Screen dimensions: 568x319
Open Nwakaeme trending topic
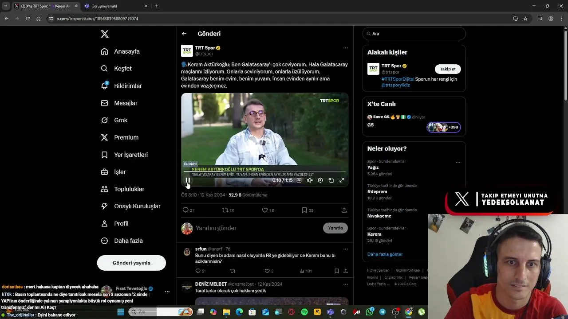pos(379,216)
